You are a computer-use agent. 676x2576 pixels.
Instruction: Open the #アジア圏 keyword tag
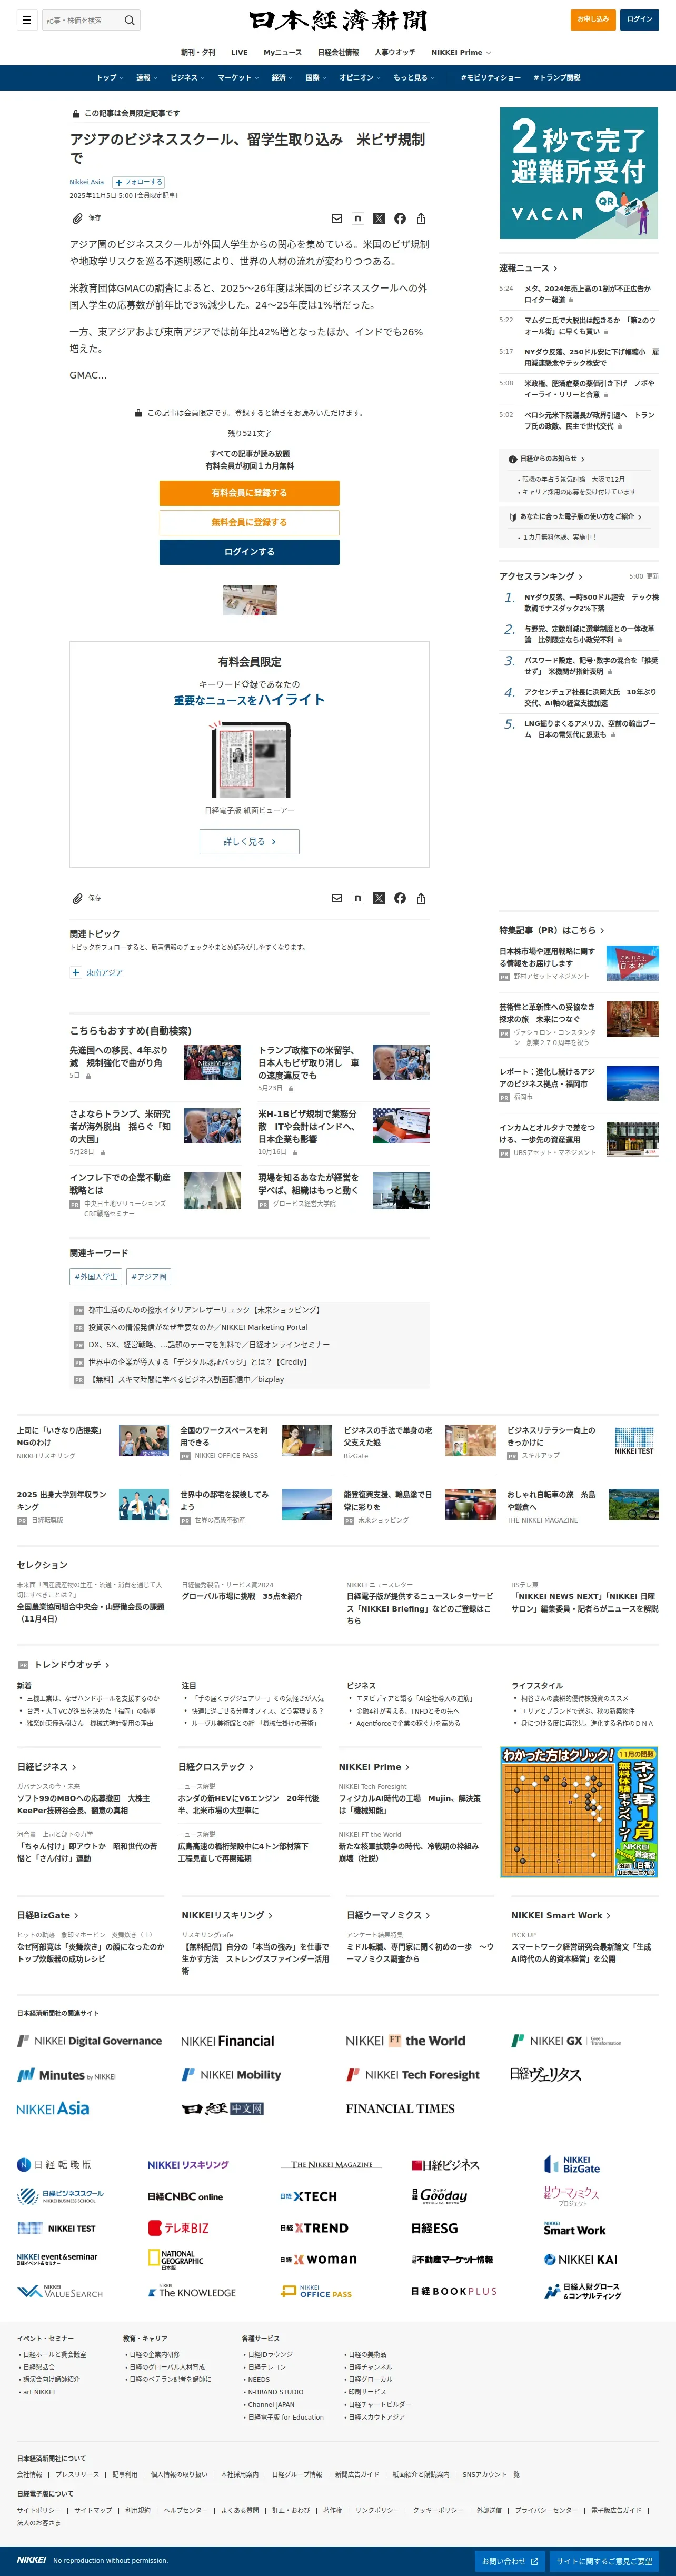point(149,1276)
